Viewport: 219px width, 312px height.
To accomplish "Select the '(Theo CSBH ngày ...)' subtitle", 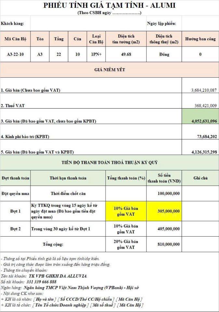I will [x=109, y=13].
